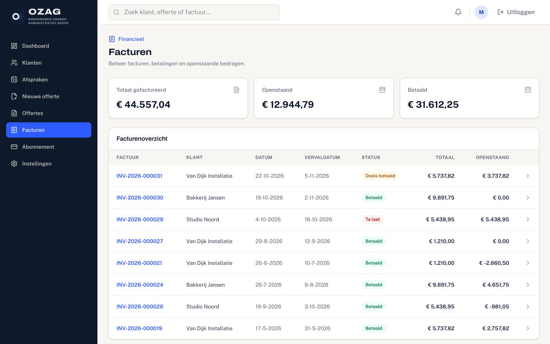Click the search magnifier icon

[x=116, y=12]
